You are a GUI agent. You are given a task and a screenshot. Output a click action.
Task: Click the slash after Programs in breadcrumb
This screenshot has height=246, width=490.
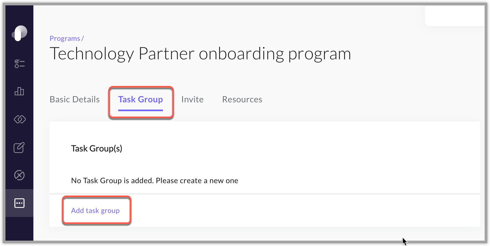click(x=83, y=38)
